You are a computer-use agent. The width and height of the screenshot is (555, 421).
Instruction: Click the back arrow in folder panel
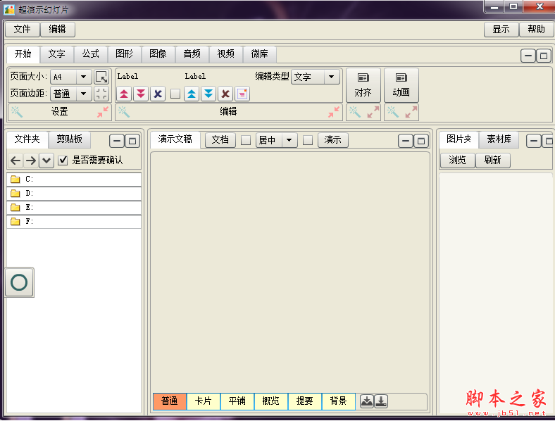click(x=15, y=161)
